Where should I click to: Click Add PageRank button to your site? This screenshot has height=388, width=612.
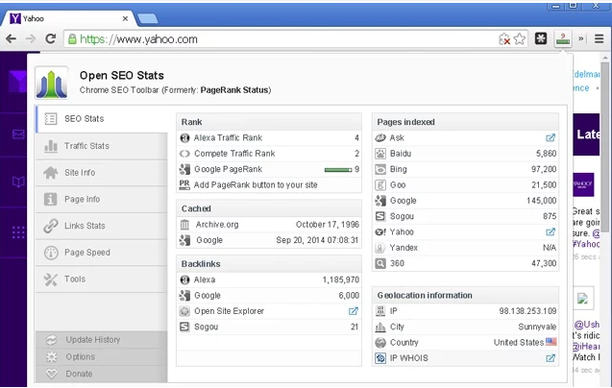tap(256, 185)
